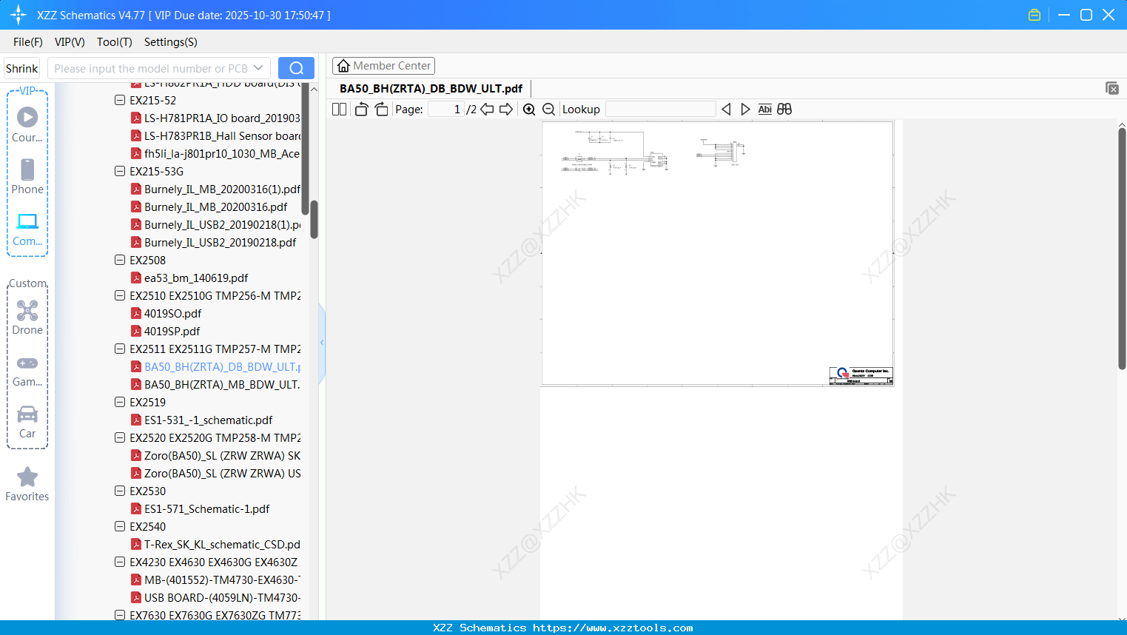
Task: Open LS-H781PR1A_IO board file
Action: (215, 118)
